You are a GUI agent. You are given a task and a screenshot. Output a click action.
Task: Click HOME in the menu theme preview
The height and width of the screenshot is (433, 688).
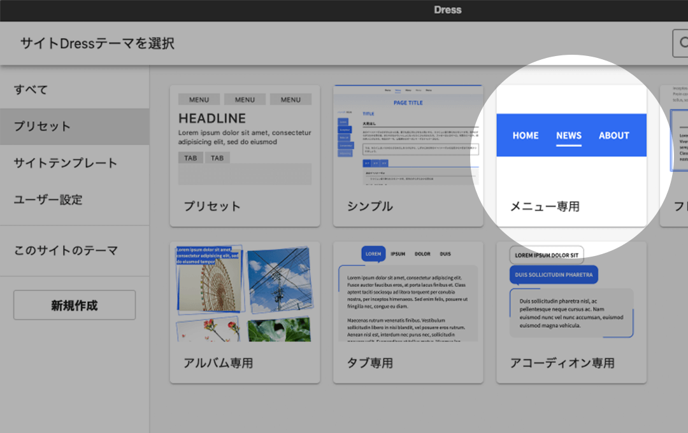point(526,136)
